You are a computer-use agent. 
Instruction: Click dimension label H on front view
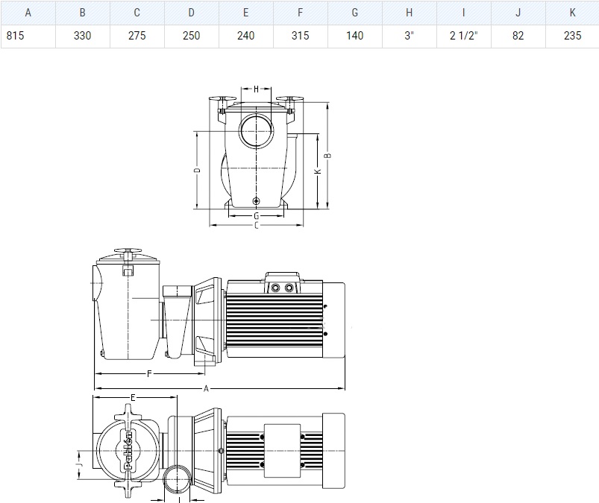pos(256,89)
